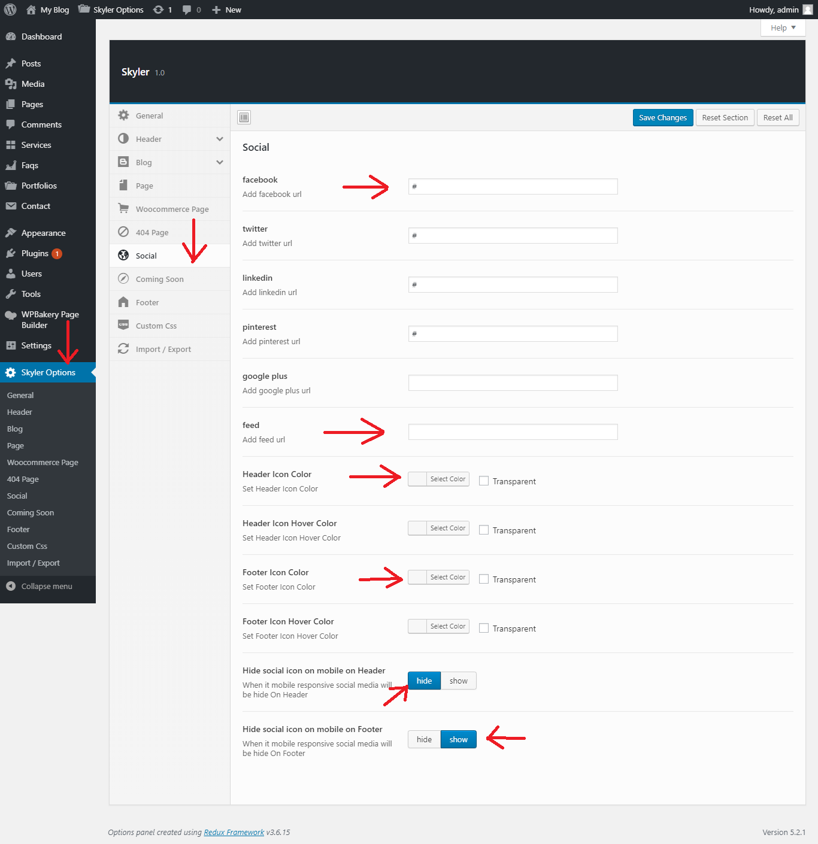
Task: Open the Page options tab
Action: (169, 186)
